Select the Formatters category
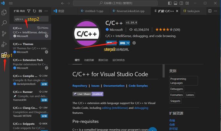This screenshot has width=221, height=131. point(176,95)
